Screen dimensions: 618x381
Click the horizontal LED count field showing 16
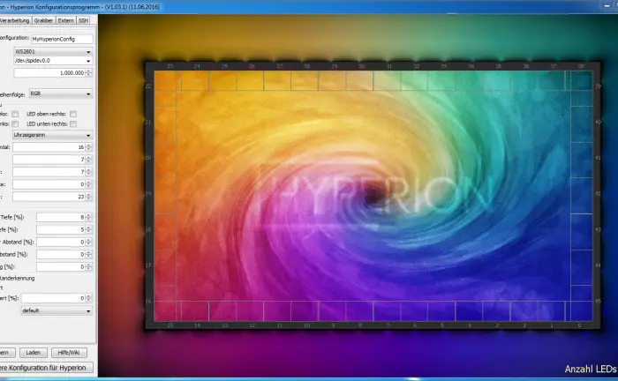tap(49, 147)
